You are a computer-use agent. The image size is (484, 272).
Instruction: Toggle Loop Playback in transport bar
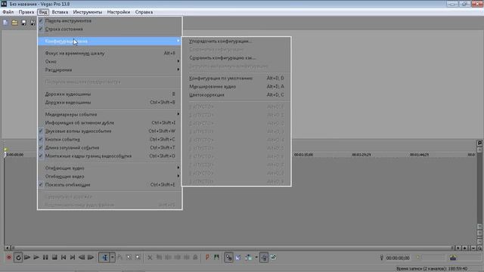[18, 258]
